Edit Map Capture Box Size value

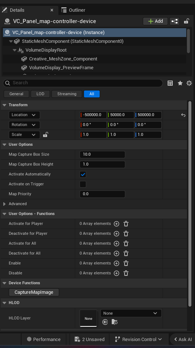[102, 155]
